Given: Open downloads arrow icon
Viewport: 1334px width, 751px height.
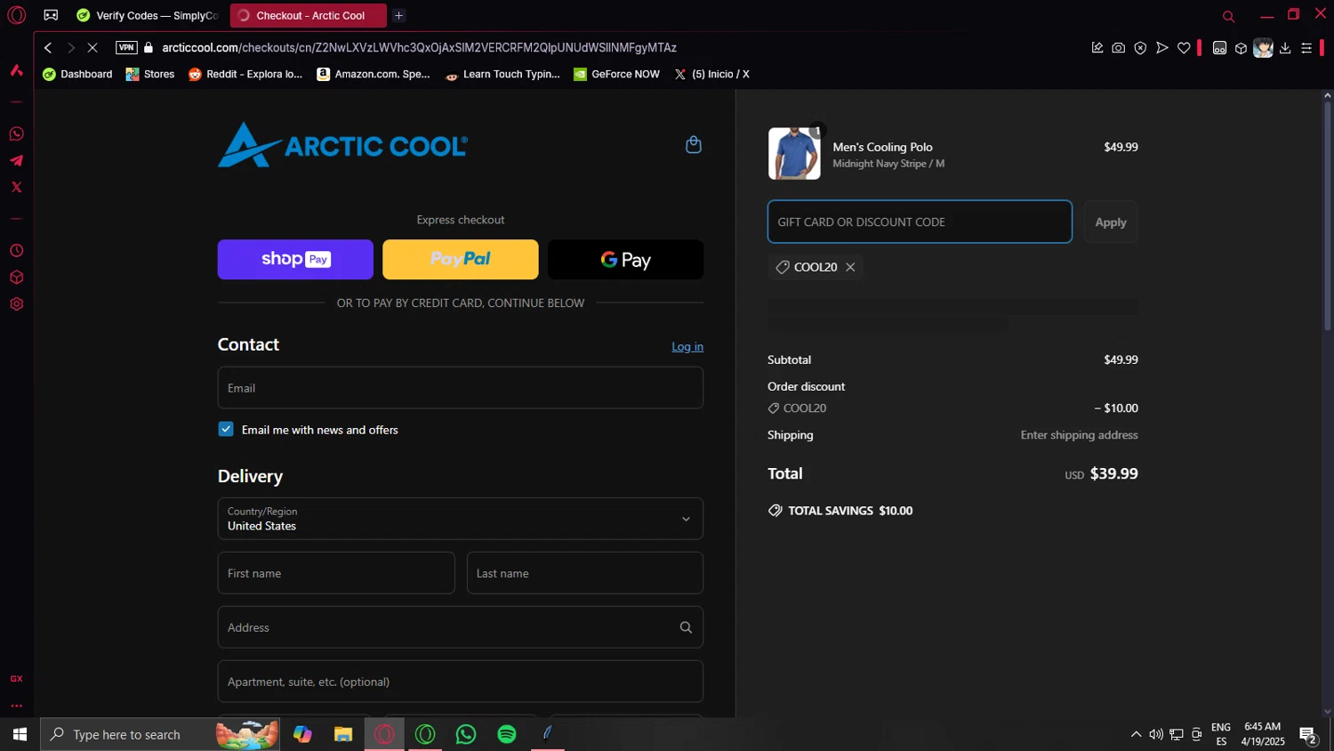Looking at the screenshot, I should [1285, 48].
